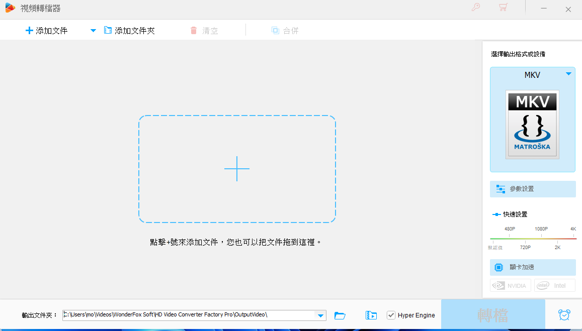Toggle Intel hardware acceleration
The height and width of the screenshot is (331, 582).
point(554,285)
